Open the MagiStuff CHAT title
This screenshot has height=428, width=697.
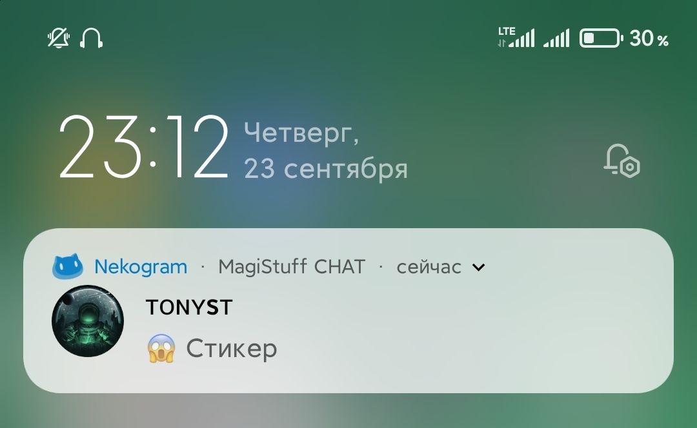pyautogui.click(x=292, y=267)
